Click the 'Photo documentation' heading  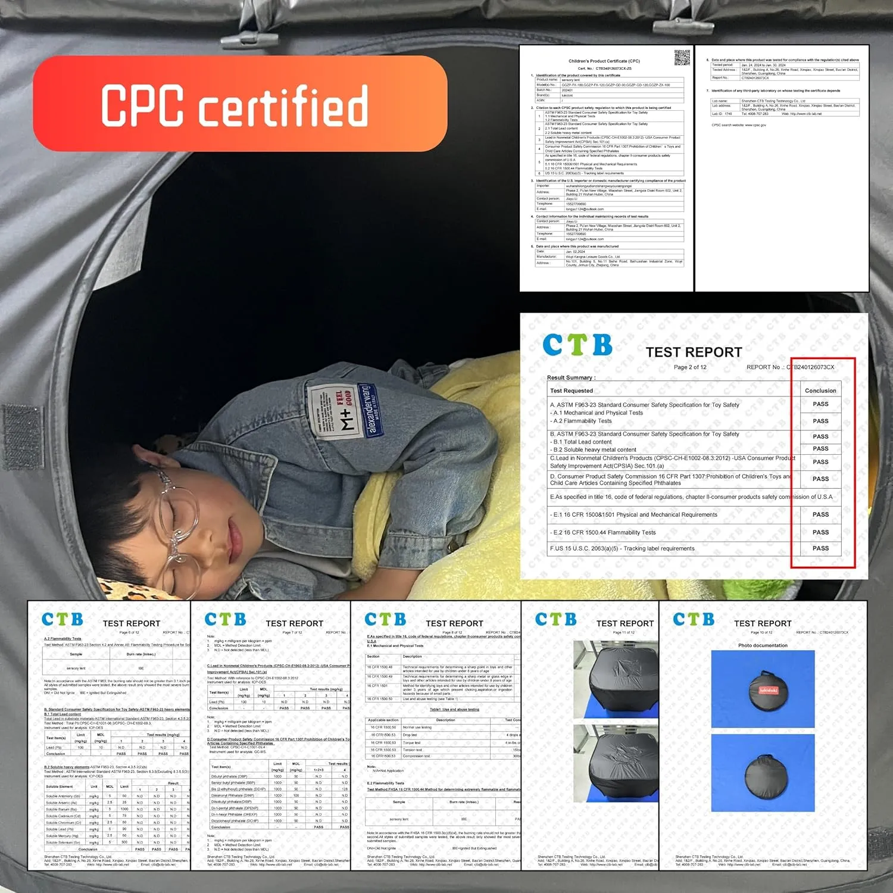[x=763, y=645]
